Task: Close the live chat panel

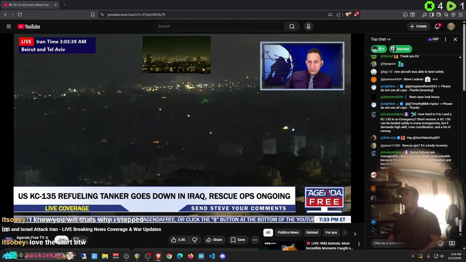Action: click(x=455, y=39)
